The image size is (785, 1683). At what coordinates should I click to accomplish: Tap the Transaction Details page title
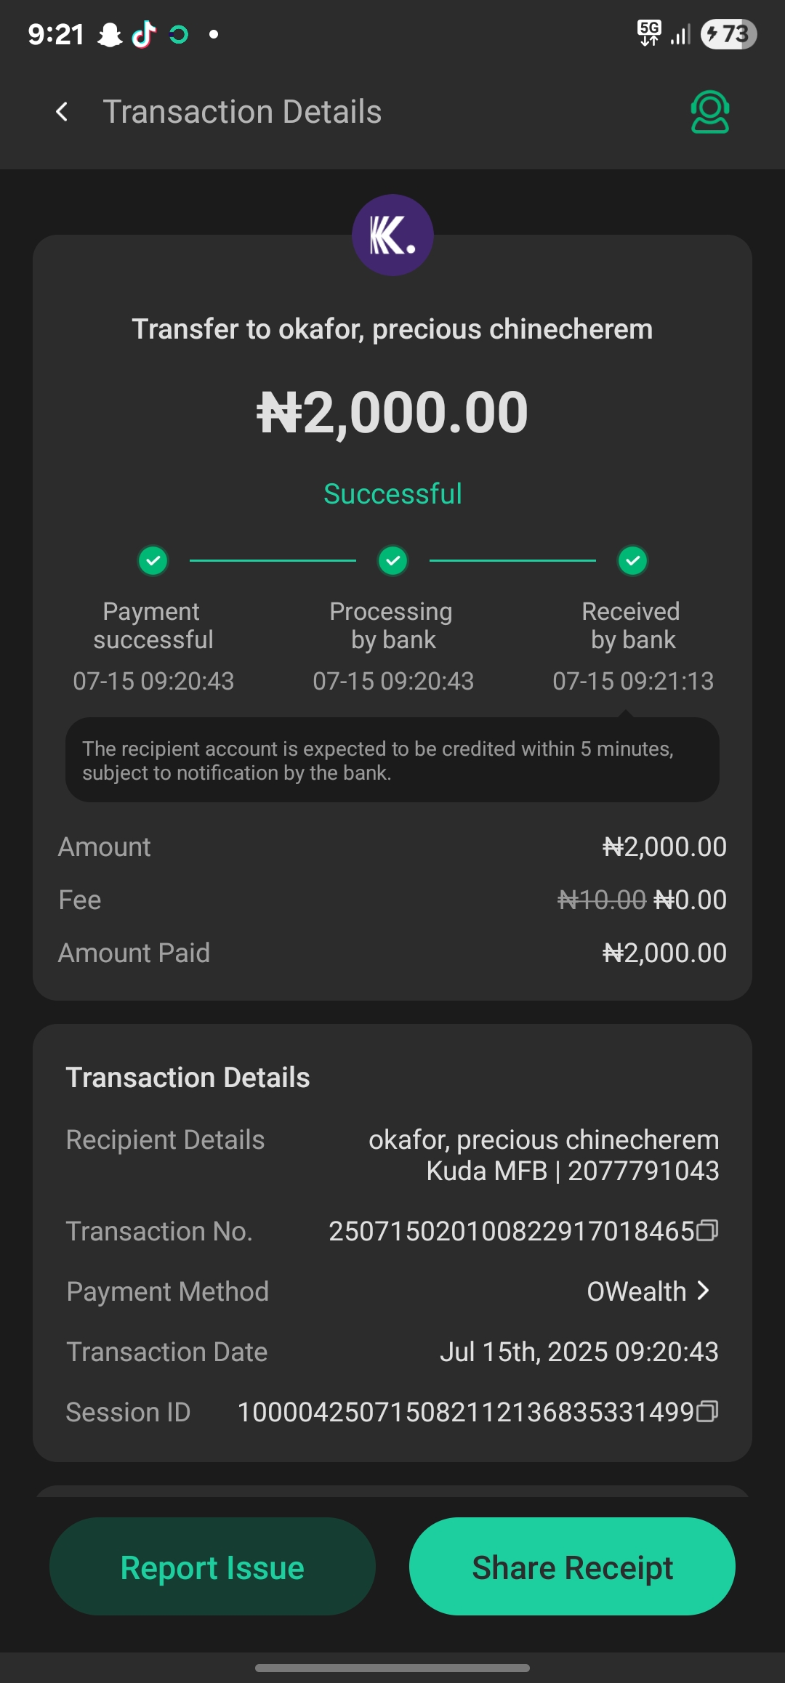click(x=242, y=112)
